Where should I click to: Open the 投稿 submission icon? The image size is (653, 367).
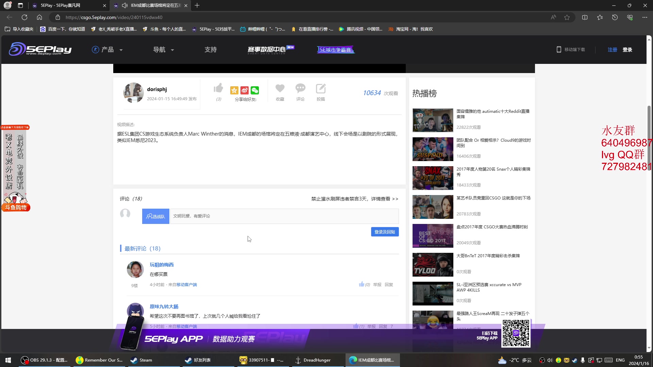pyautogui.click(x=320, y=89)
